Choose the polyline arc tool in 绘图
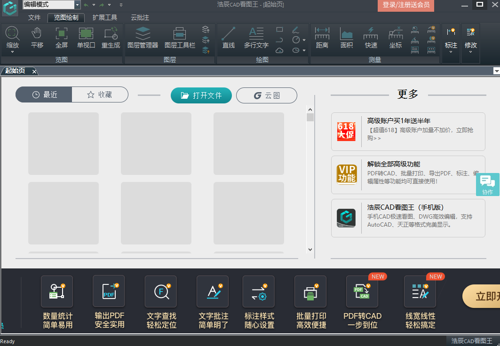Viewport: 500px width, 346px height. pos(280,40)
